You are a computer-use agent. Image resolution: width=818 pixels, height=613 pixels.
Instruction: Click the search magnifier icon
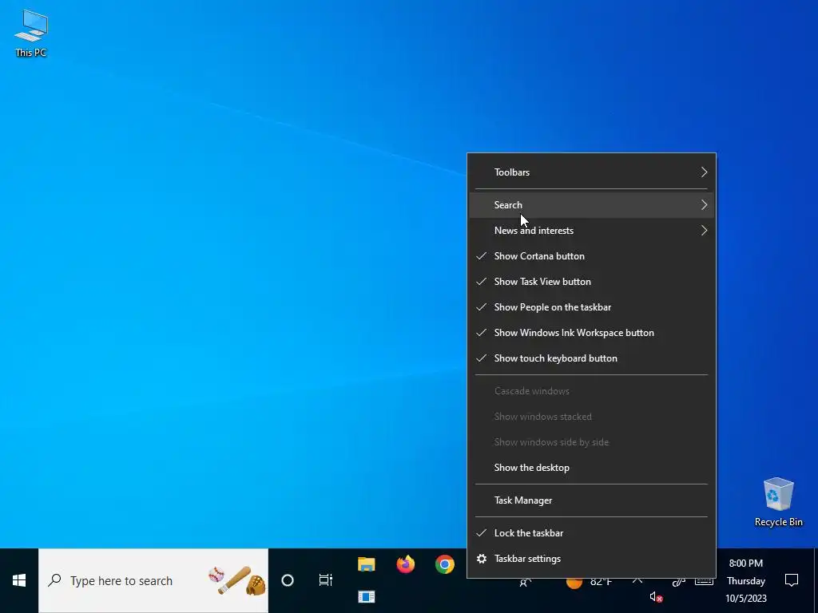point(54,580)
